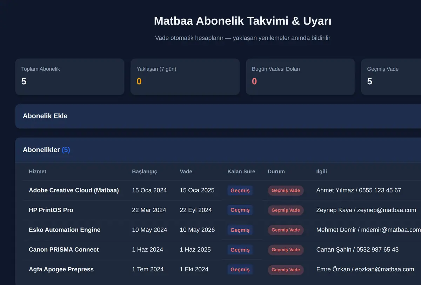
Task: Click contact Mehmet Demir / mdemir@matbaa.com
Action: (368, 230)
